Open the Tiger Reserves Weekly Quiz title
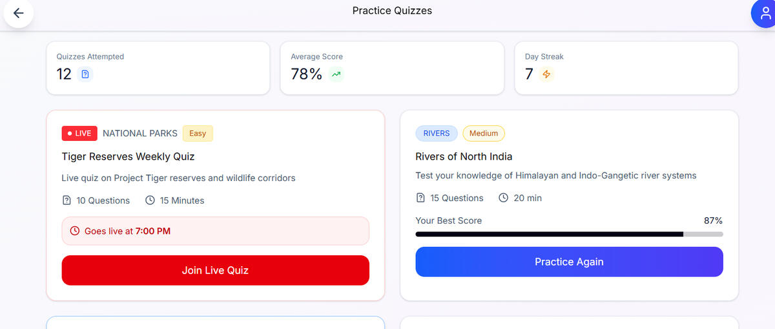The width and height of the screenshot is (775, 329). point(128,156)
